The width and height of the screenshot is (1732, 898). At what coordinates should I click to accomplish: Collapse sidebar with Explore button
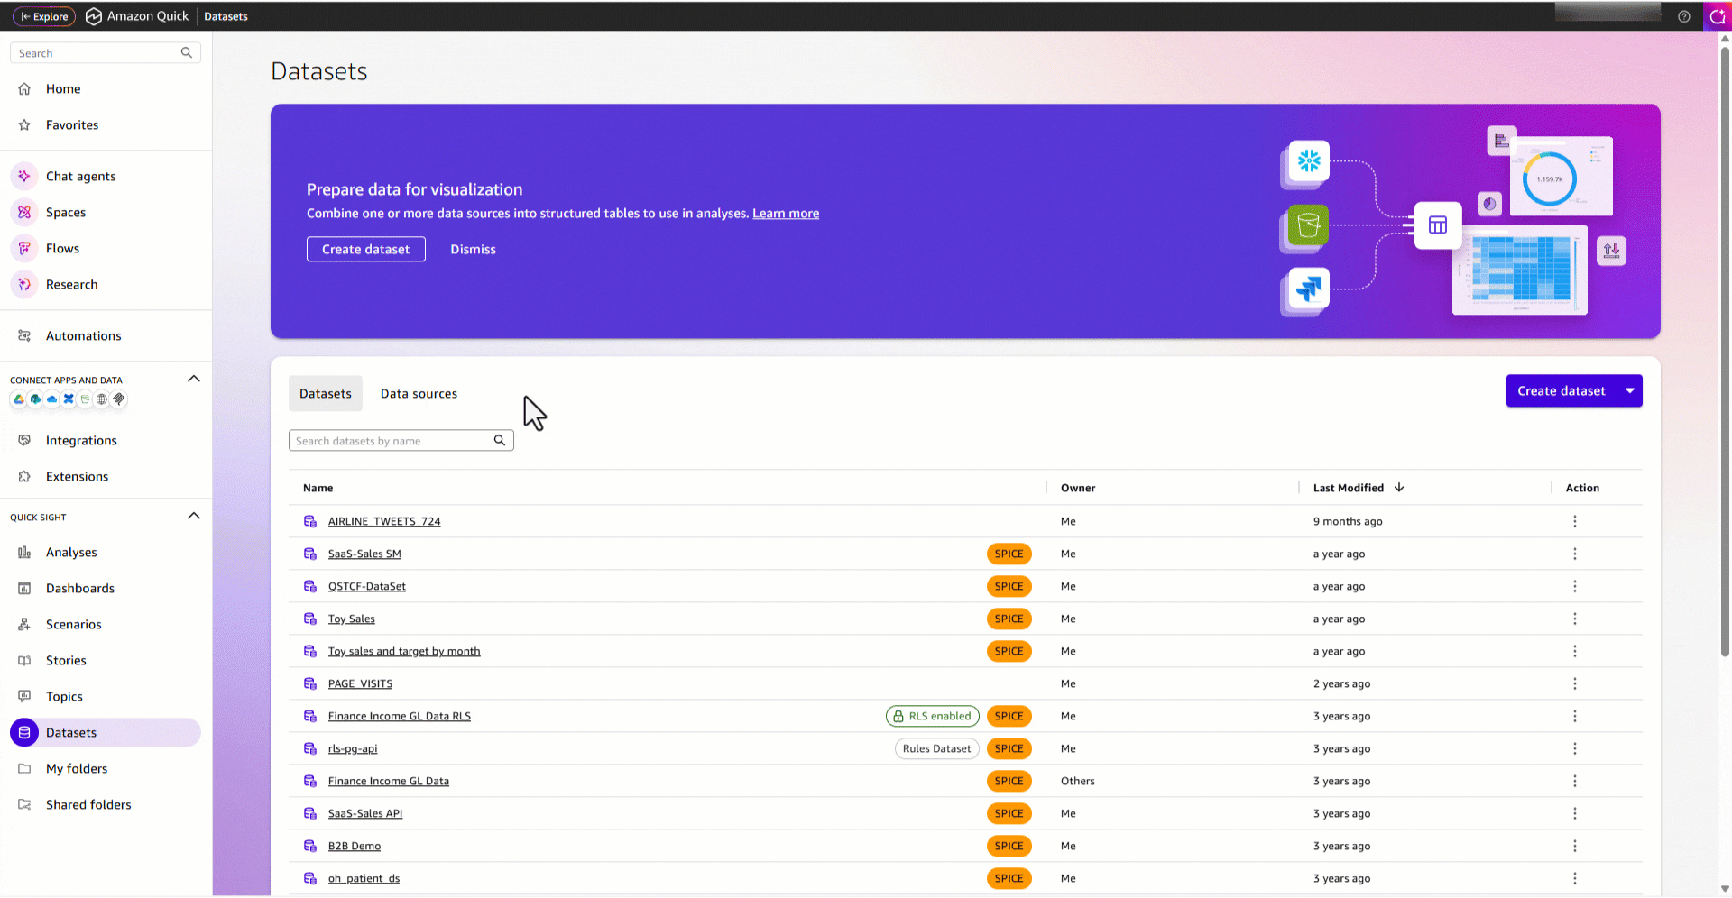click(x=44, y=16)
